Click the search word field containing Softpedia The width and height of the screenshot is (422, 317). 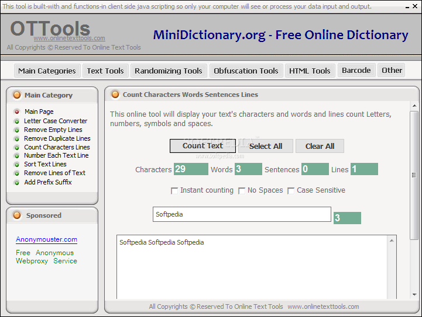tap(242, 214)
